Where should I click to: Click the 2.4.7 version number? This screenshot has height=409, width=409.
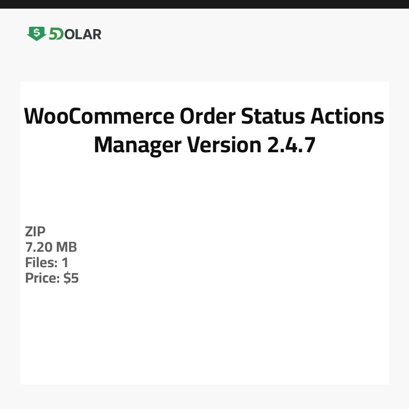[289, 145]
